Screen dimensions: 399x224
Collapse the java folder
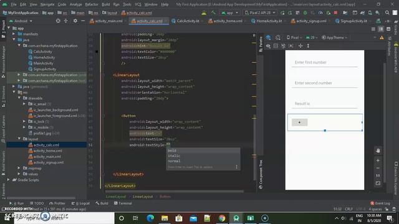pos(14,40)
